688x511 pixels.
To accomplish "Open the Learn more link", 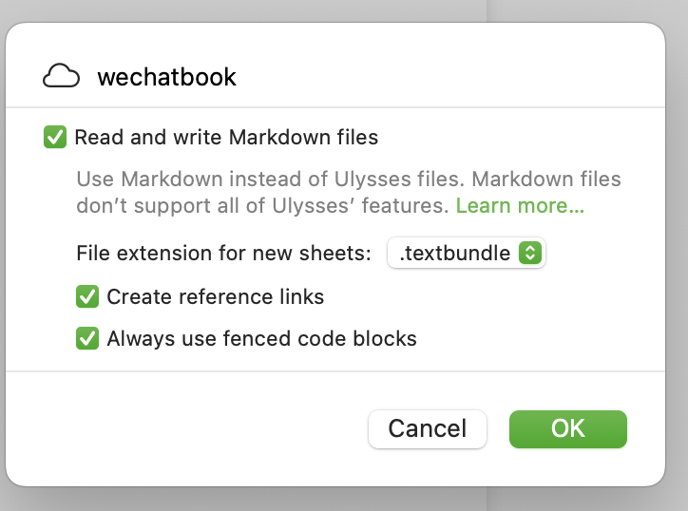I will coord(520,205).
